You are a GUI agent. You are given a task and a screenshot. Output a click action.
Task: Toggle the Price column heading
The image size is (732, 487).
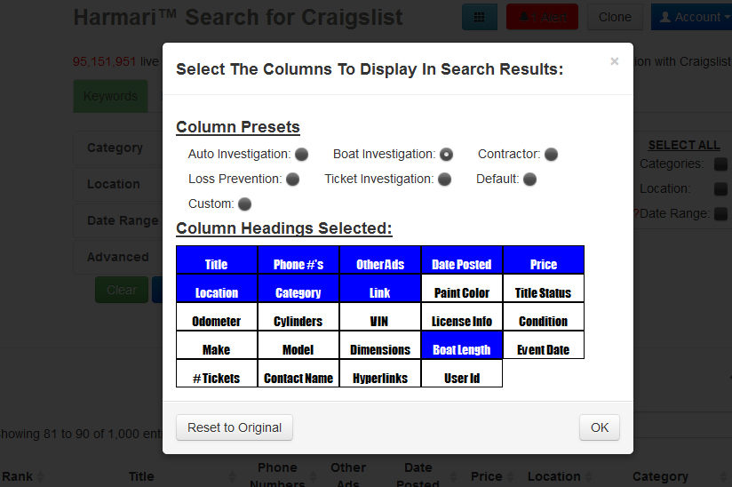pos(544,259)
